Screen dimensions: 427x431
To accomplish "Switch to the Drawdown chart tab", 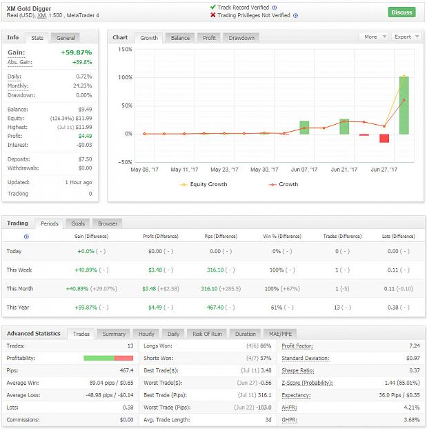I will [241, 38].
